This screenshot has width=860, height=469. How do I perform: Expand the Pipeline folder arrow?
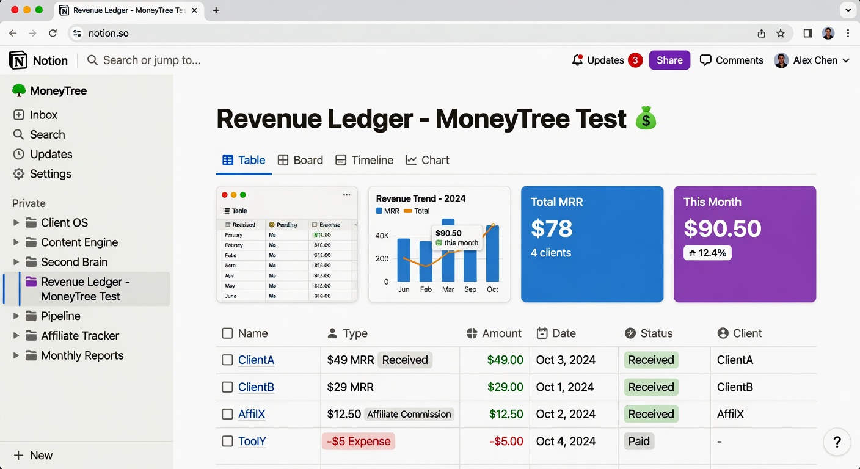pyautogui.click(x=16, y=316)
